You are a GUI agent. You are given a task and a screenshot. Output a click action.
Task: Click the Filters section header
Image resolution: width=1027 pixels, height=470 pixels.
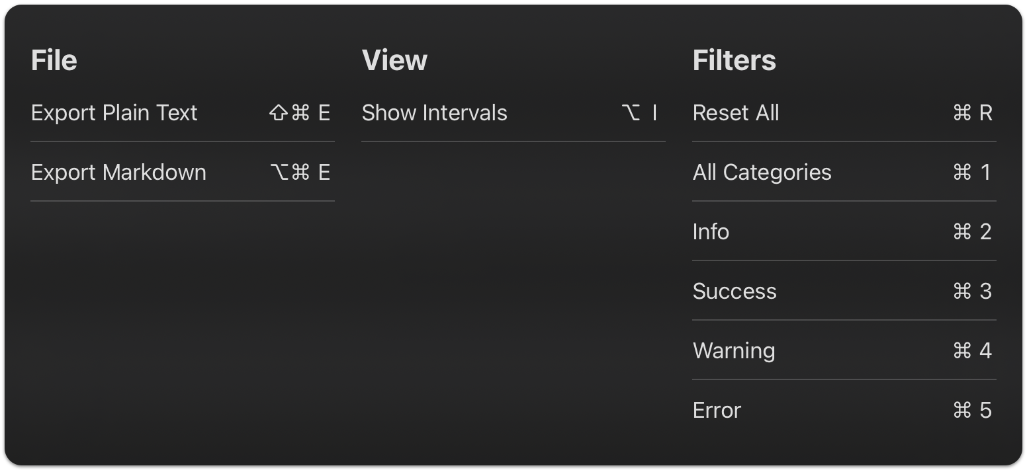pos(735,59)
